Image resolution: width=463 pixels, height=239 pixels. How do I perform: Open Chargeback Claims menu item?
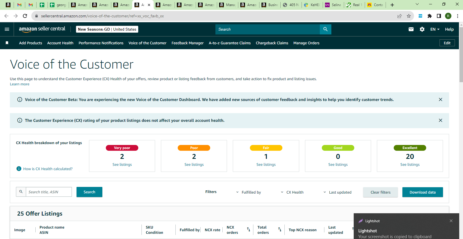(272, 43)
